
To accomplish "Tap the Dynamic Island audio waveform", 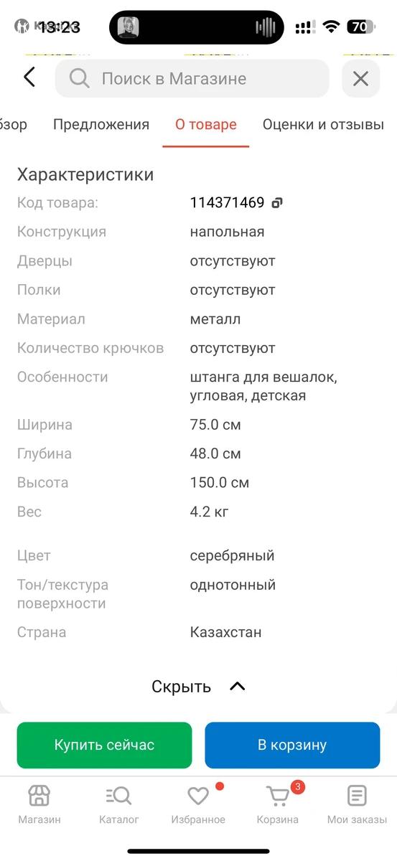I will [x=265, y=27].
